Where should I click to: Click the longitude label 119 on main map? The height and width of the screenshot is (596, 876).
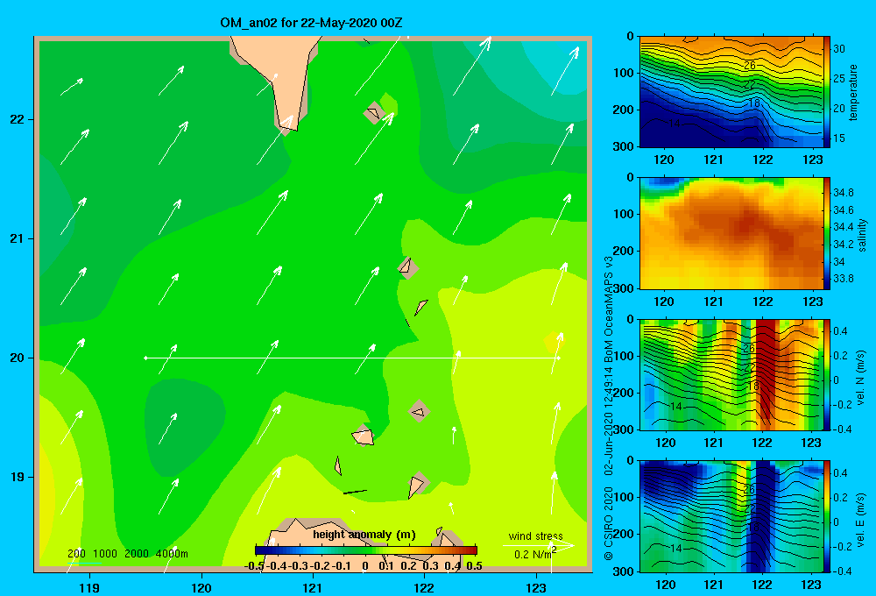click(x=89, y=587)
